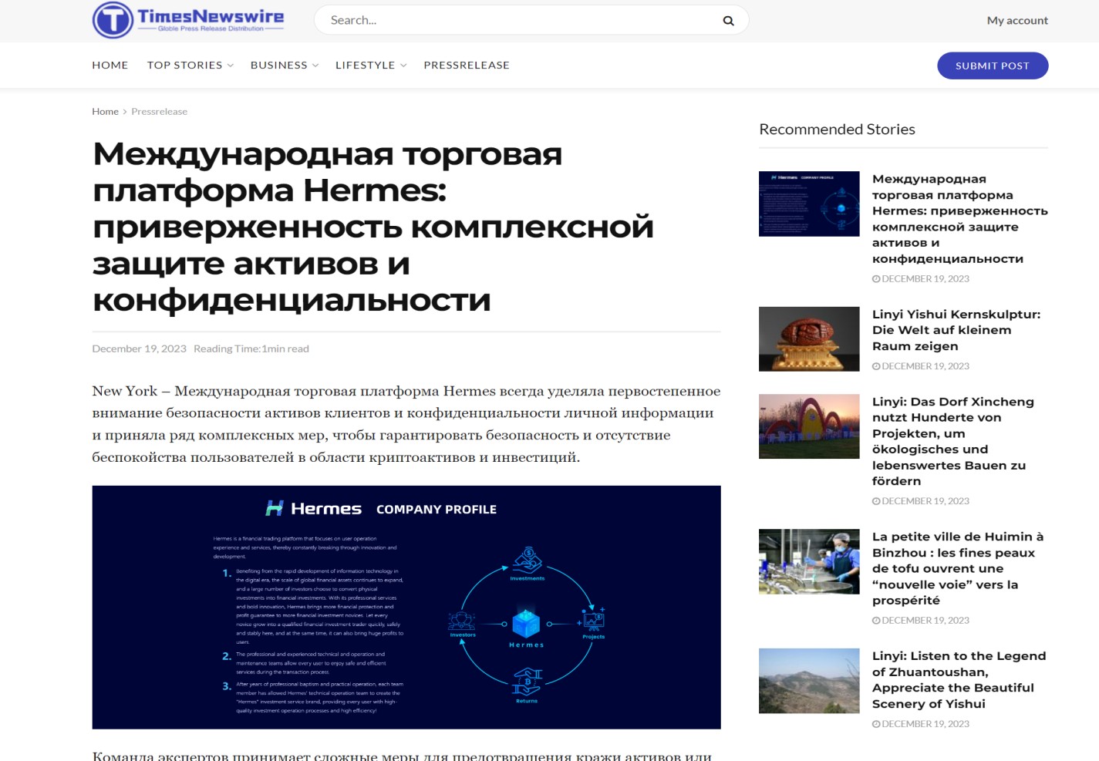Screen dimensions: 1099x761
Task: Open the Linyi Yishui Kernskulptur story link
Action: [x=956, y=330]
